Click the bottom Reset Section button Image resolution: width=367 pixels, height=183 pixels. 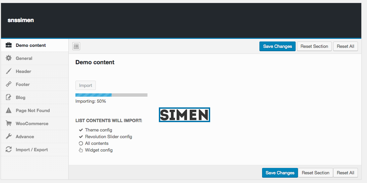[315, 173]
